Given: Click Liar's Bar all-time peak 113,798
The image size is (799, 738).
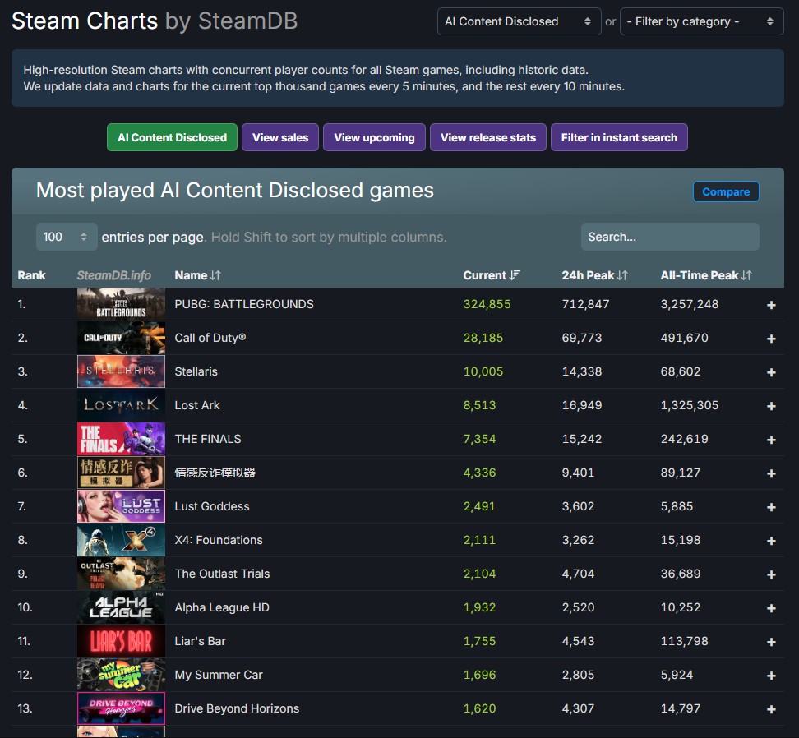Looking at the screenshot, I should [x=685, y=641].
